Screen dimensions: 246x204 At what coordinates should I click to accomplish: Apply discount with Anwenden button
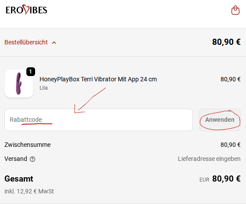(220, 120)
